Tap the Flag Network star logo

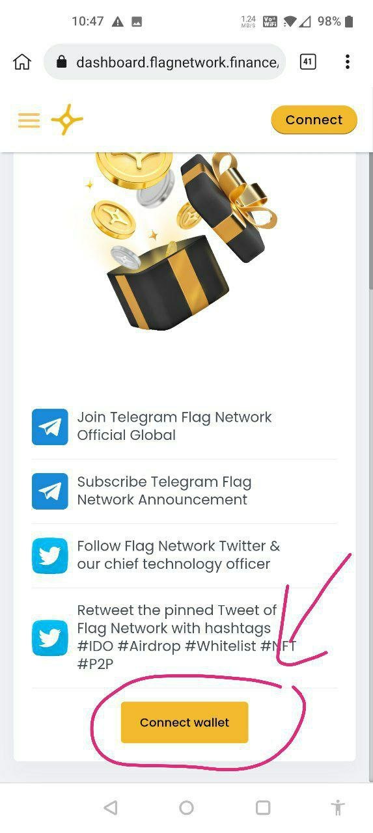coord(67,120)
